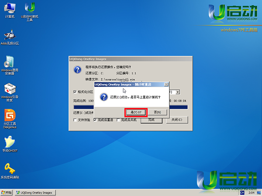Viewport: 262px width, 196px height.
Task: Click the CH language indicator in the tray
Action: 242,193
